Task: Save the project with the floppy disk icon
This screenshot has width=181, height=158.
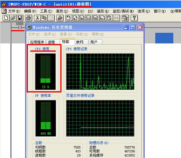Action: tap(20, 18)
